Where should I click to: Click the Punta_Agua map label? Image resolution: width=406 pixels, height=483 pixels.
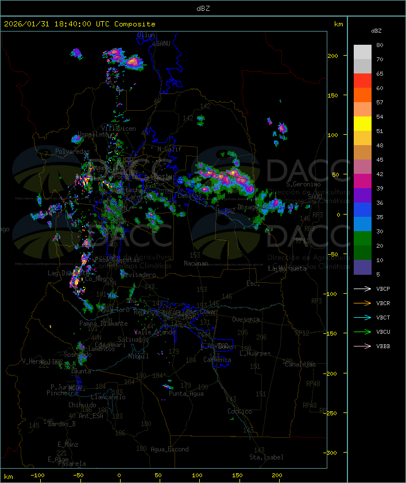pos(187,394)
